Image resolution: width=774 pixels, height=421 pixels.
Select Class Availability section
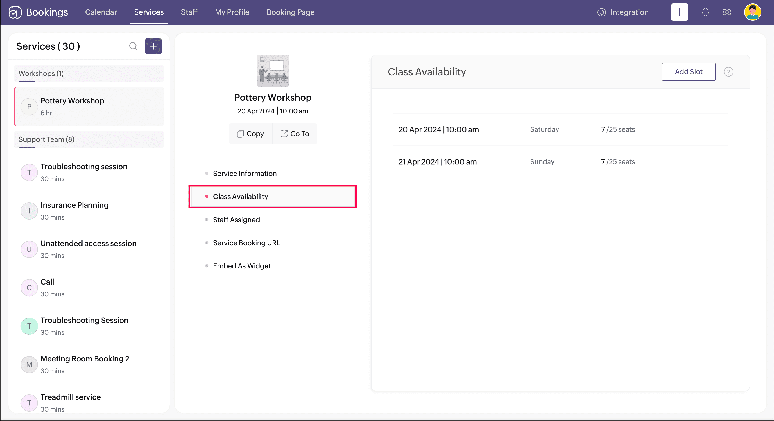click(x=273, y=196)
